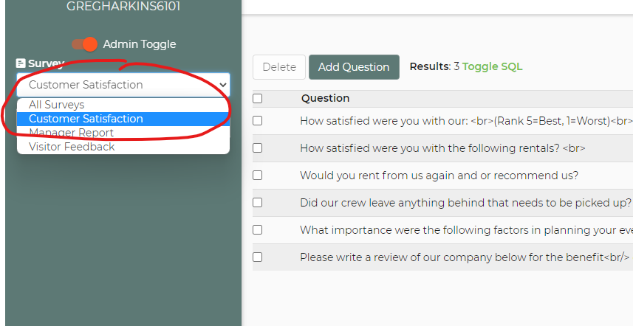The height and width of the screenshot is (326, 633).
Task: Check the 'What importance' factors question box
Action: pyautogui.click(x=257, y=229)
